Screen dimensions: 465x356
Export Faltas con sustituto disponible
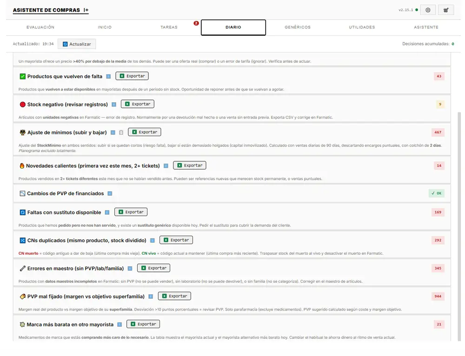tap(131, 212)
